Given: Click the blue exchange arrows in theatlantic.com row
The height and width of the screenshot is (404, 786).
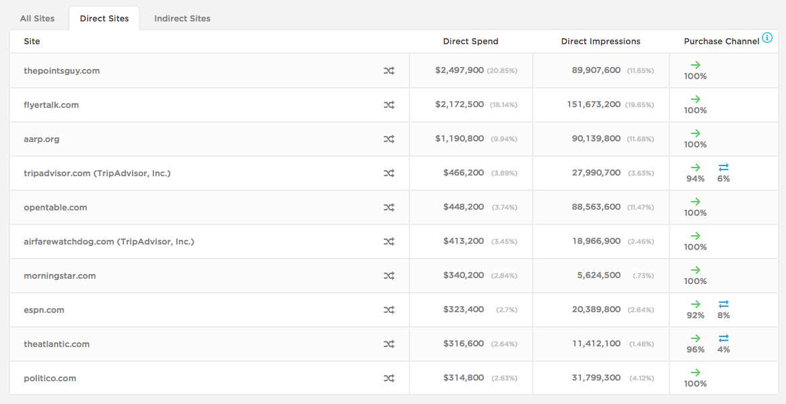Looking at the screenshot, I should pos(723,338).
